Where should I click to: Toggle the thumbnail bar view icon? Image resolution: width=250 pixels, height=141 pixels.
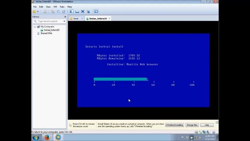point(77,11)
